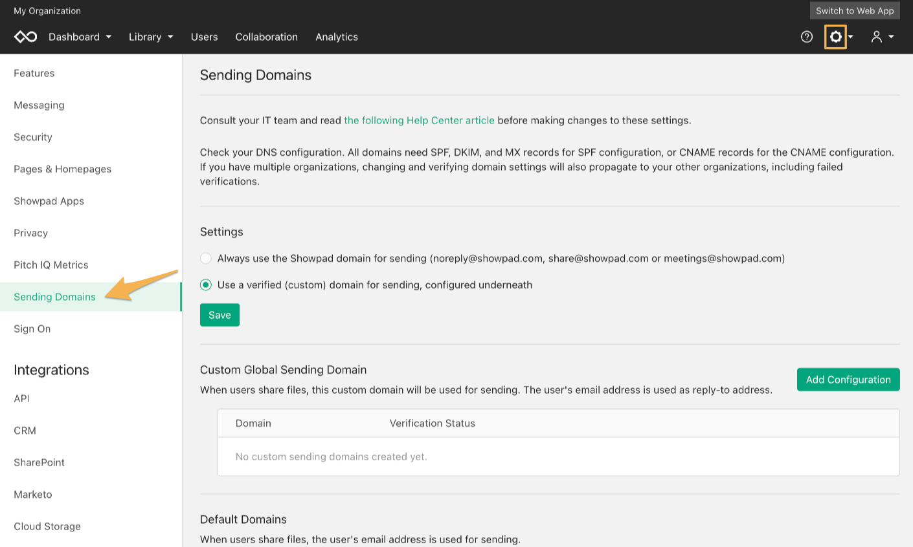Expand the Dashboard dropdown menu
This screenshot has width=913, height=547.
[80, 37]
